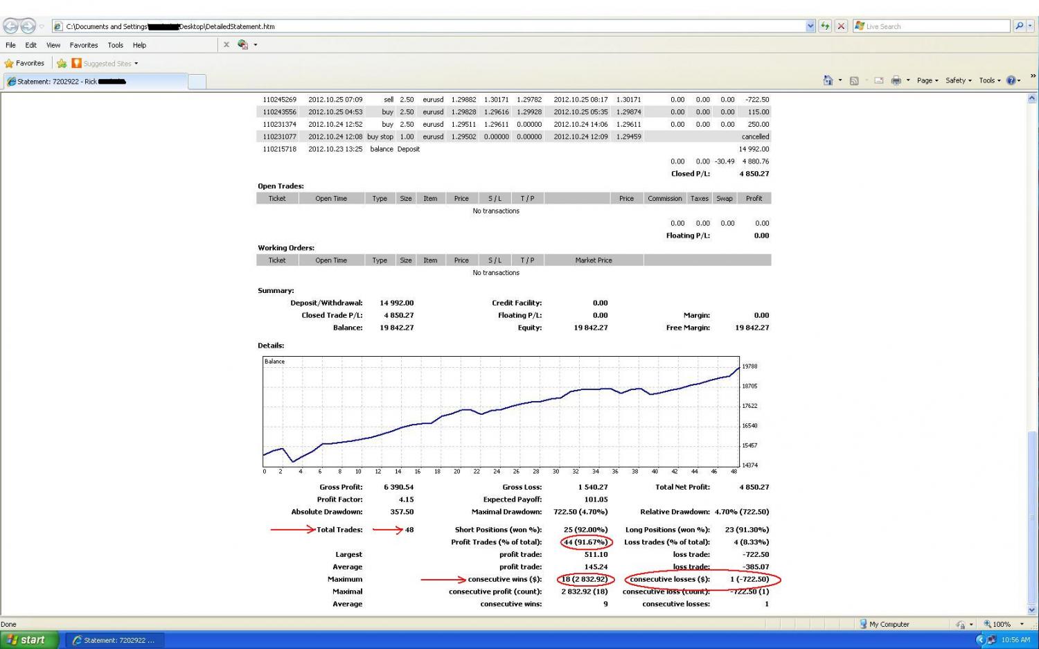The height and width of the screenshot is (649, 1039).
Task: Click the Profit Factor value 4.15
Action: (x=406, y=499)
